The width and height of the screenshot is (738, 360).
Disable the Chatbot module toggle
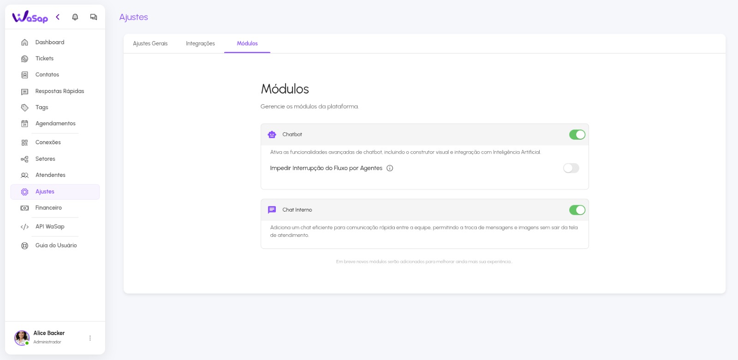(x=577, y=135)
